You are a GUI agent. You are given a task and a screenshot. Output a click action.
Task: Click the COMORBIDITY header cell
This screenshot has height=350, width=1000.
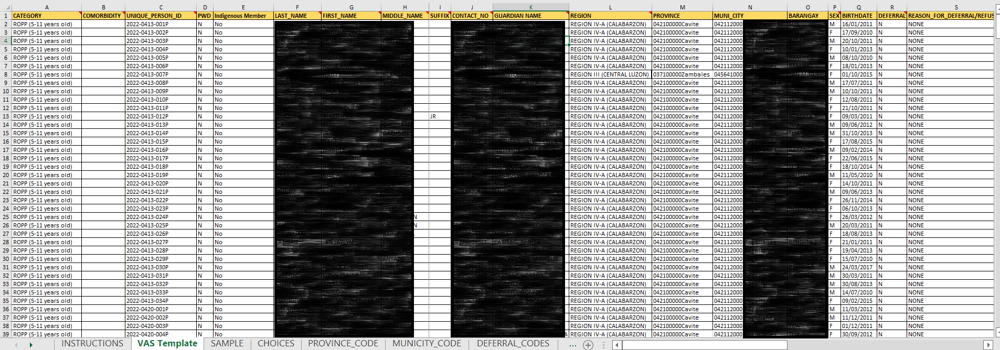[103, 16]
